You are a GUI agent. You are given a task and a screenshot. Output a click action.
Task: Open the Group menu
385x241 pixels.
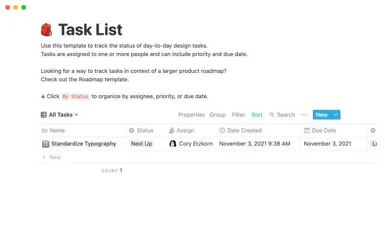pos(218,115)
